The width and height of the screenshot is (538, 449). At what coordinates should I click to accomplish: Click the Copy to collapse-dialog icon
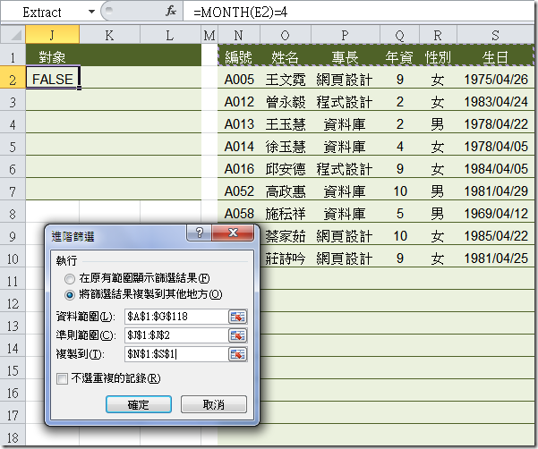pos(237,354)
